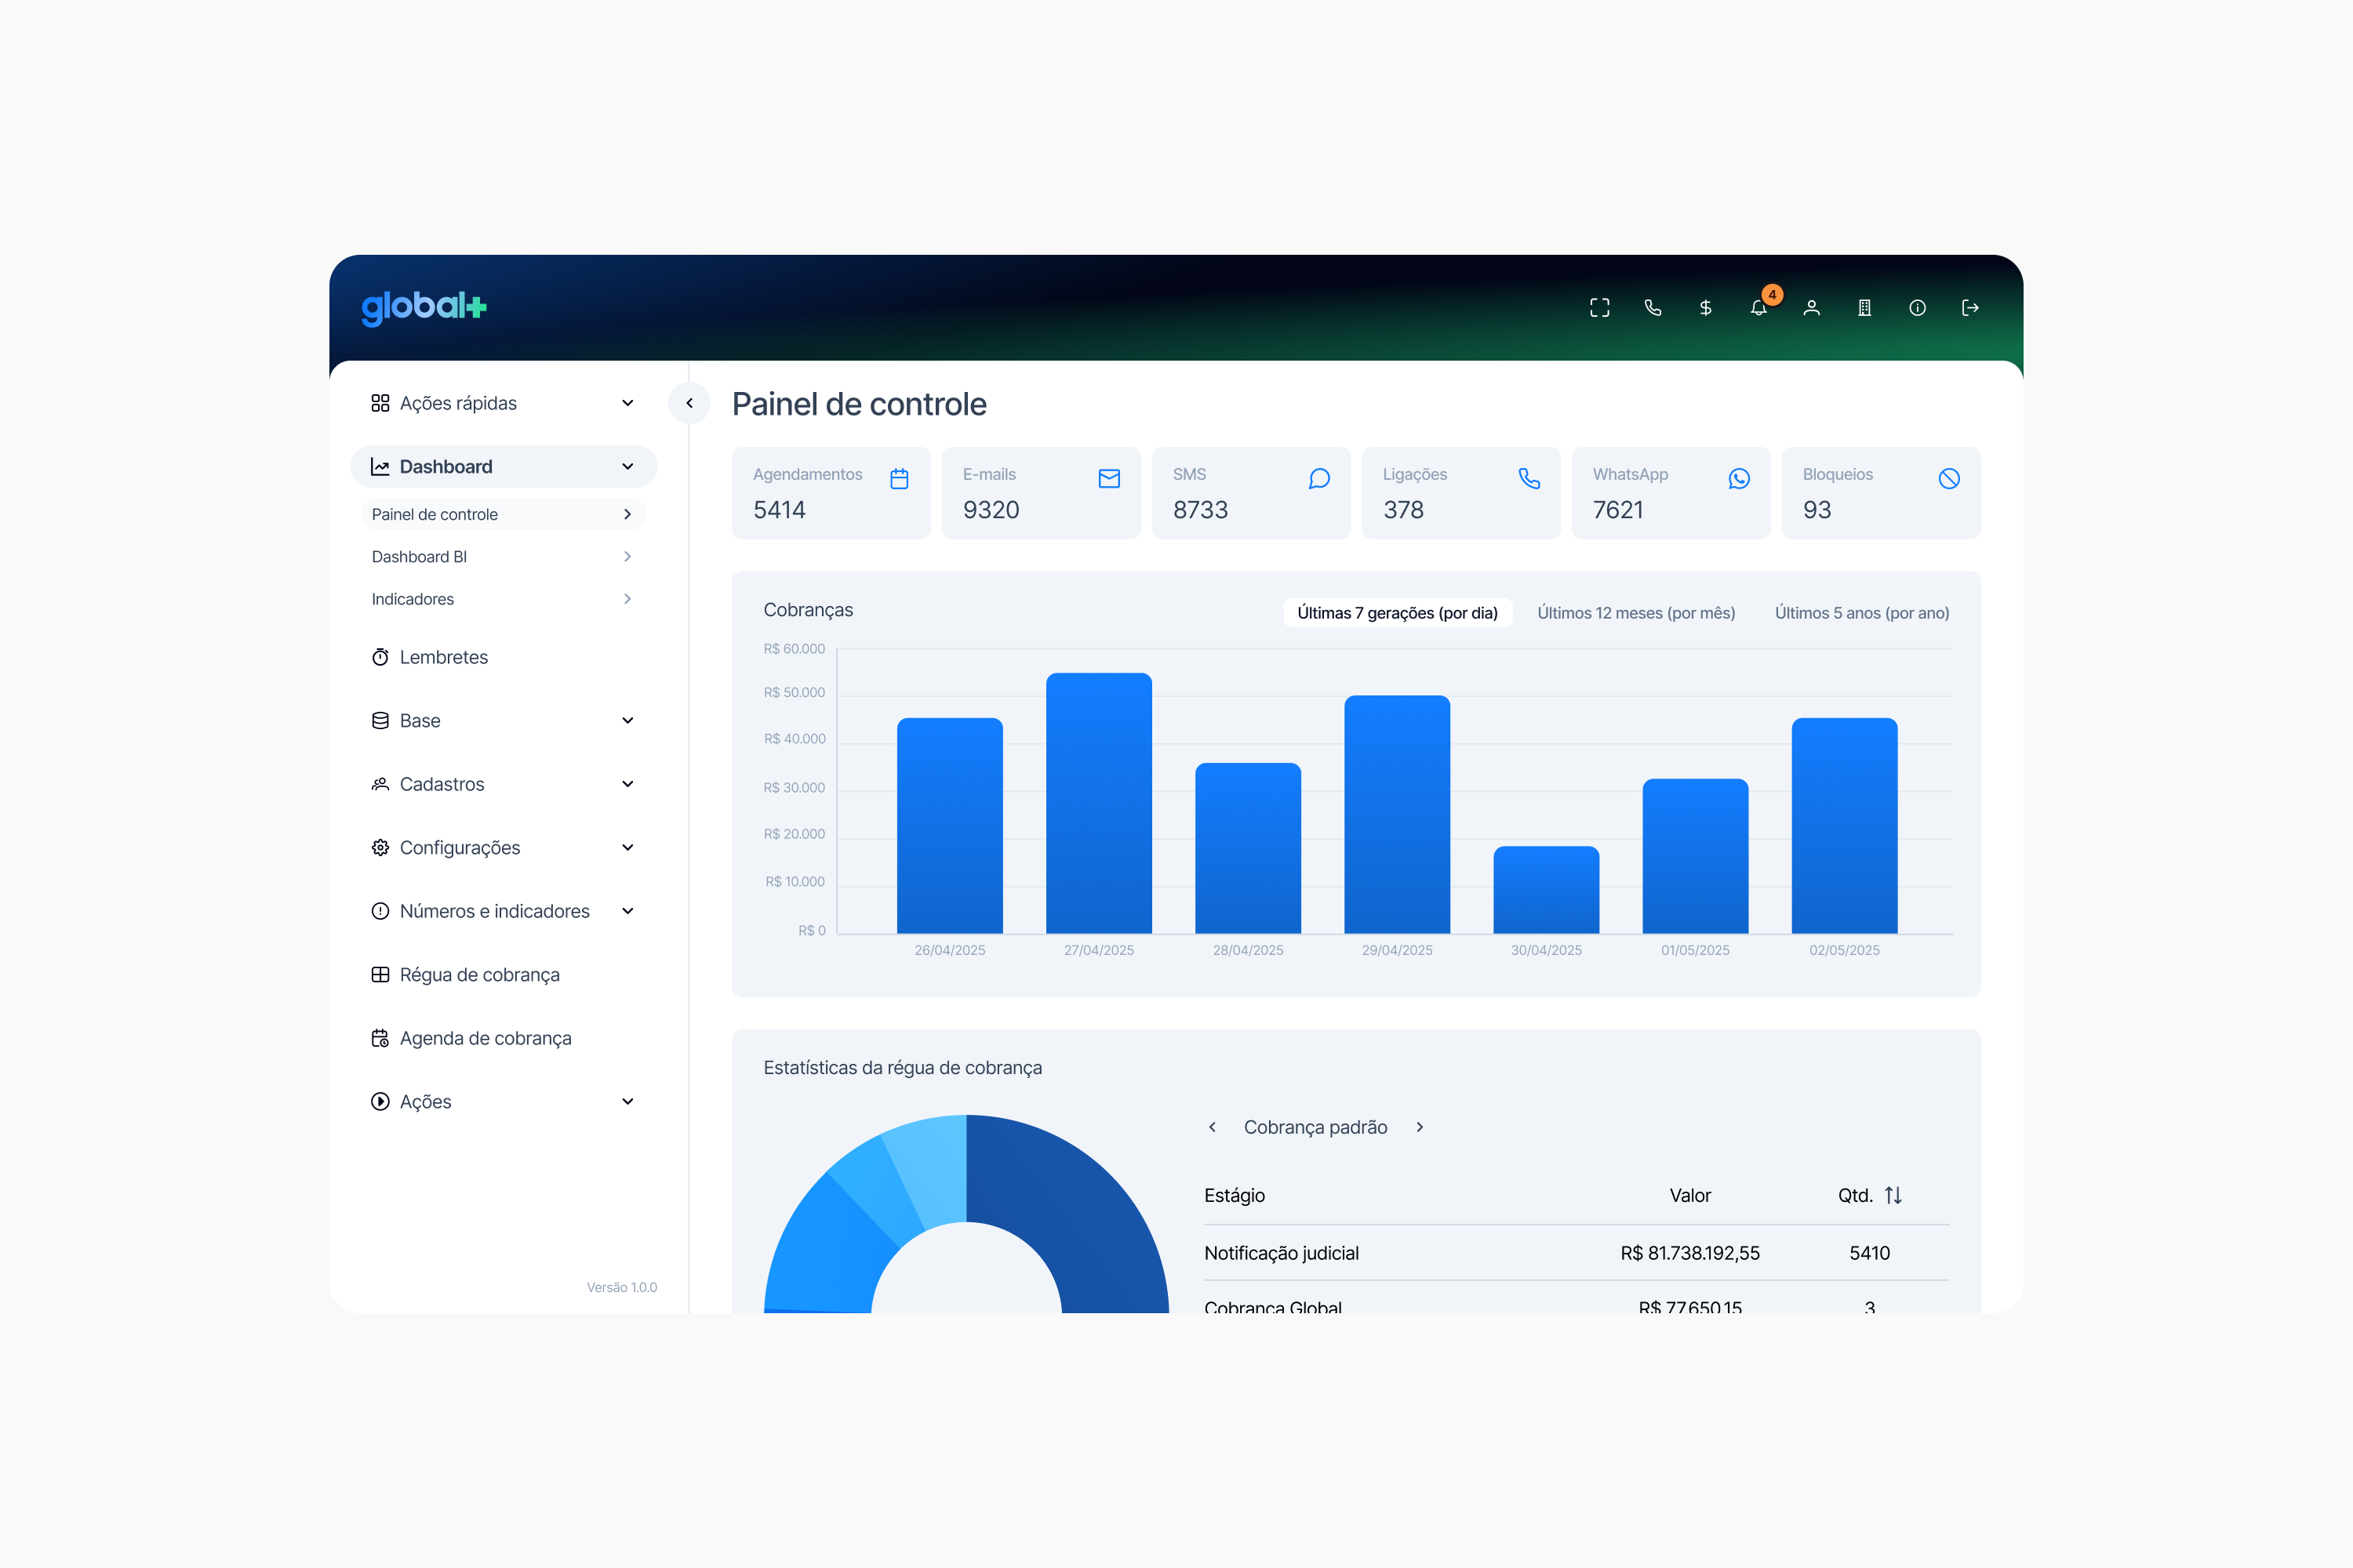Open the phone icon in top bar
Viewport: 2353px width, 1568px height.
[x=1653, y=308]
